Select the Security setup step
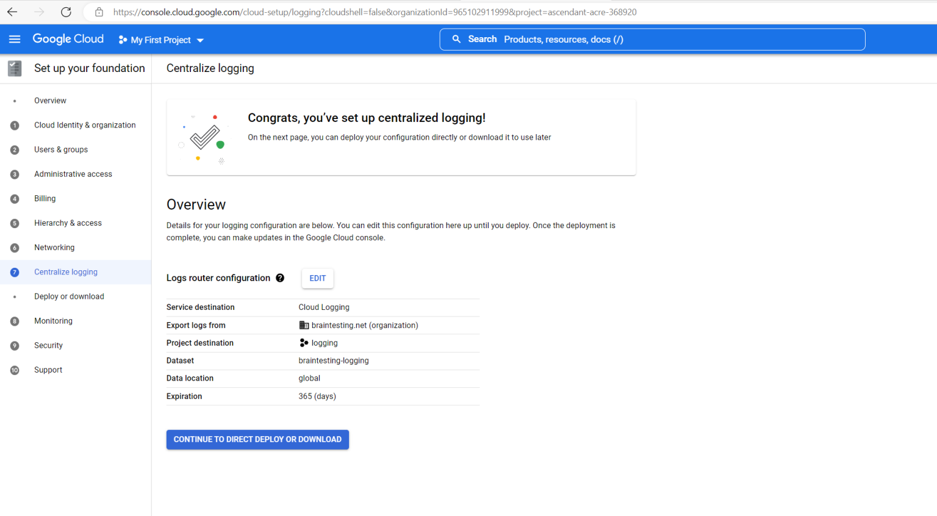The height and width of the screenshot is (516, 937). [48, 345]
